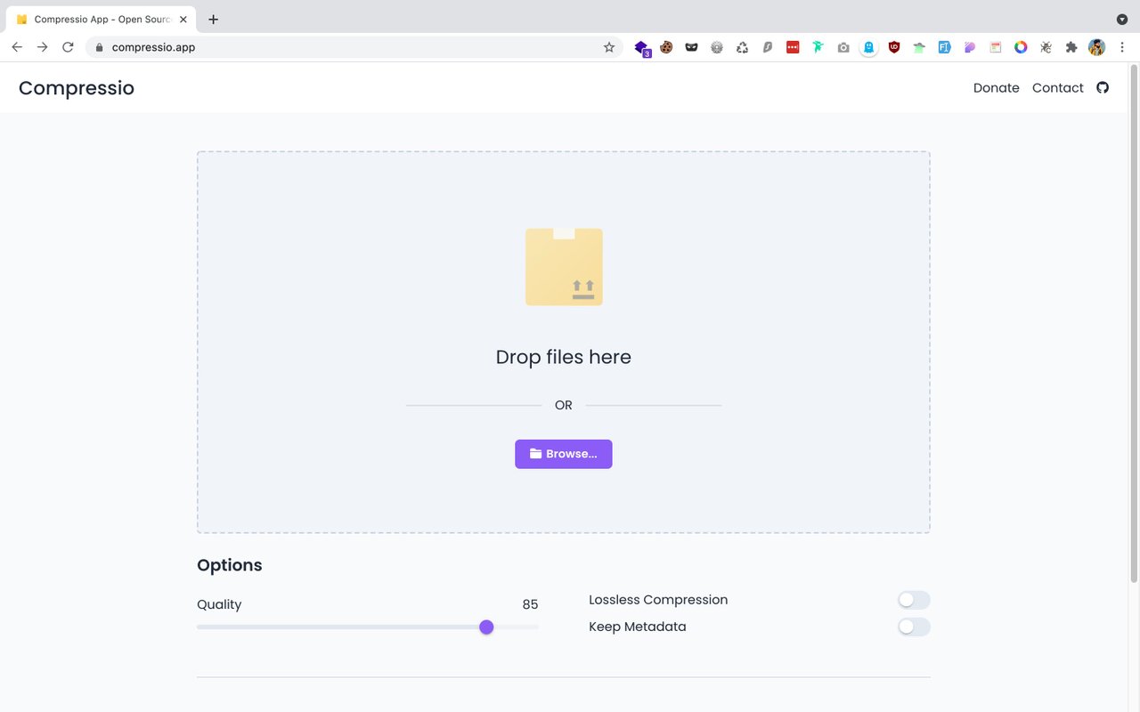
Task: Open site info via the padlock icon
Action: tap(98, 47)
